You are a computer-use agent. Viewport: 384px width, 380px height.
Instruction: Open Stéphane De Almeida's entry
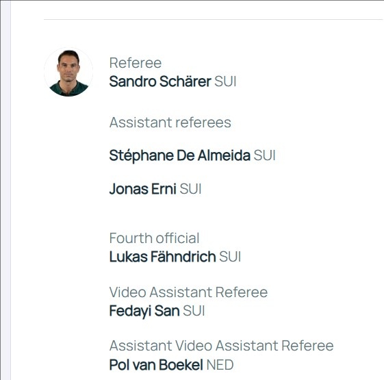(180, 155)
